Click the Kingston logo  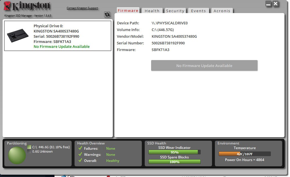pyautogui.click(x=27, y=6)
